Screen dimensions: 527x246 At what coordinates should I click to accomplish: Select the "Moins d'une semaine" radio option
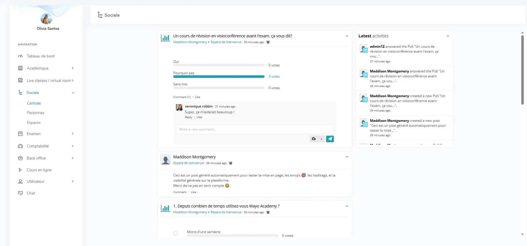176,233
